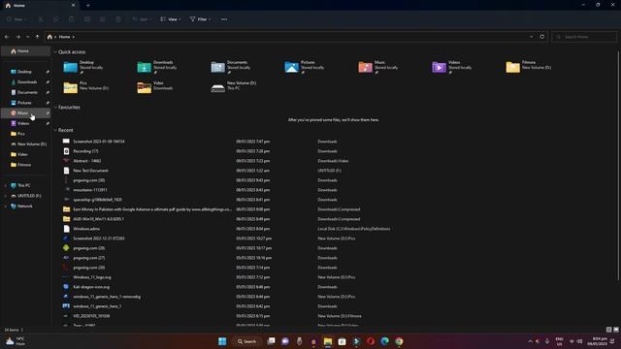621x349 pixels.
Task: Open Filmora folder icon in Quick access
Action: 512,67
